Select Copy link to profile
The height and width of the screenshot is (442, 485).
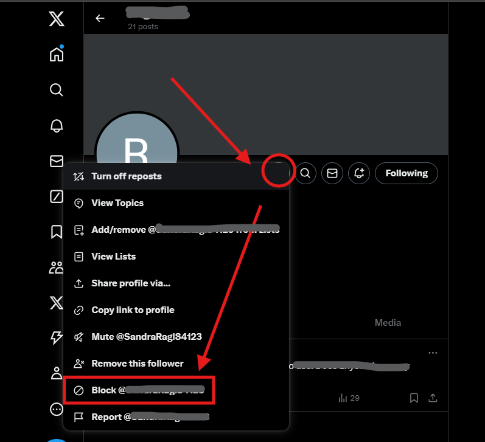[176, 310]
